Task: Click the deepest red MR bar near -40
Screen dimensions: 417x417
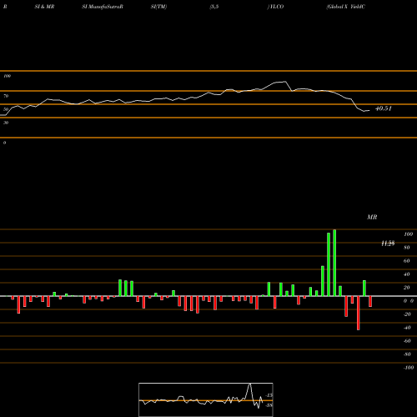Action: tap(358, 313)
